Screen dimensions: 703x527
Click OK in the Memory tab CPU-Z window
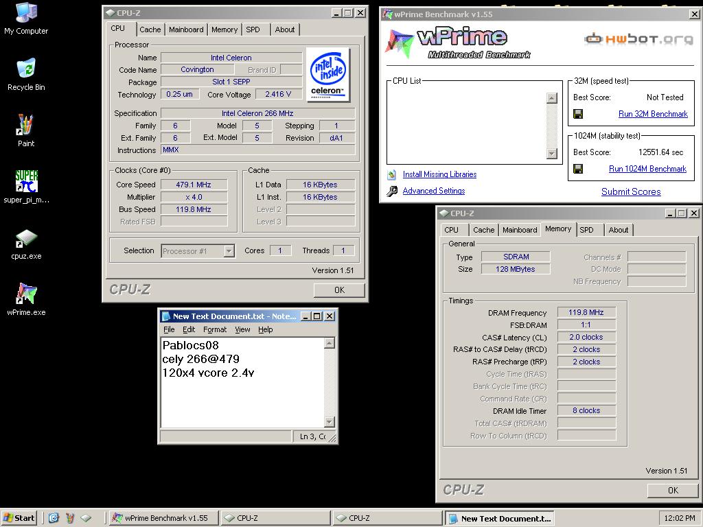click(673, 490)
